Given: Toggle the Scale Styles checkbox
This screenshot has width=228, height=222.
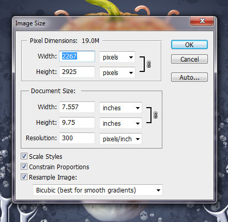Looking at the screenshot, I should [x=24, y=156].
